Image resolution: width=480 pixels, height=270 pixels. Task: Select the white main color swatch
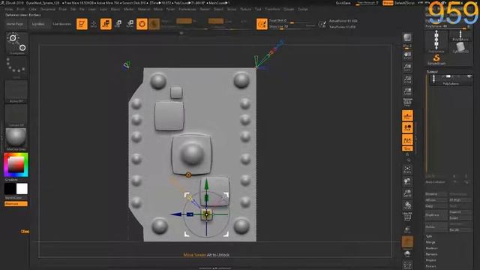click(x=22, y=189)
